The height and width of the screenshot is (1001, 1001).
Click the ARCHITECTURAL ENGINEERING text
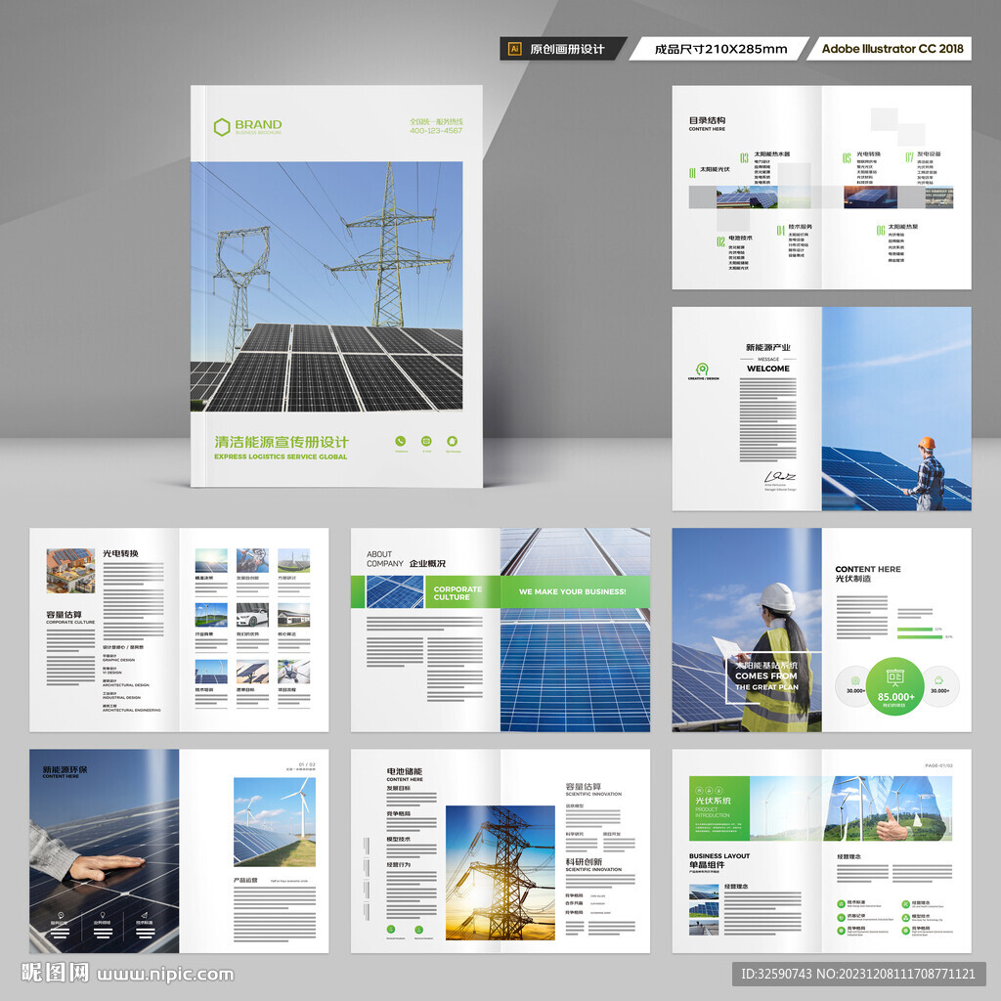click(132, 710)
